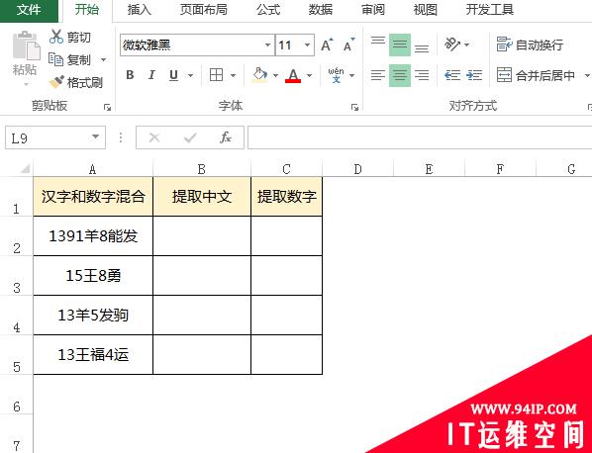The image size is (592, 453).
Task: Open the File (文件) tab
Action: point(29,10)
